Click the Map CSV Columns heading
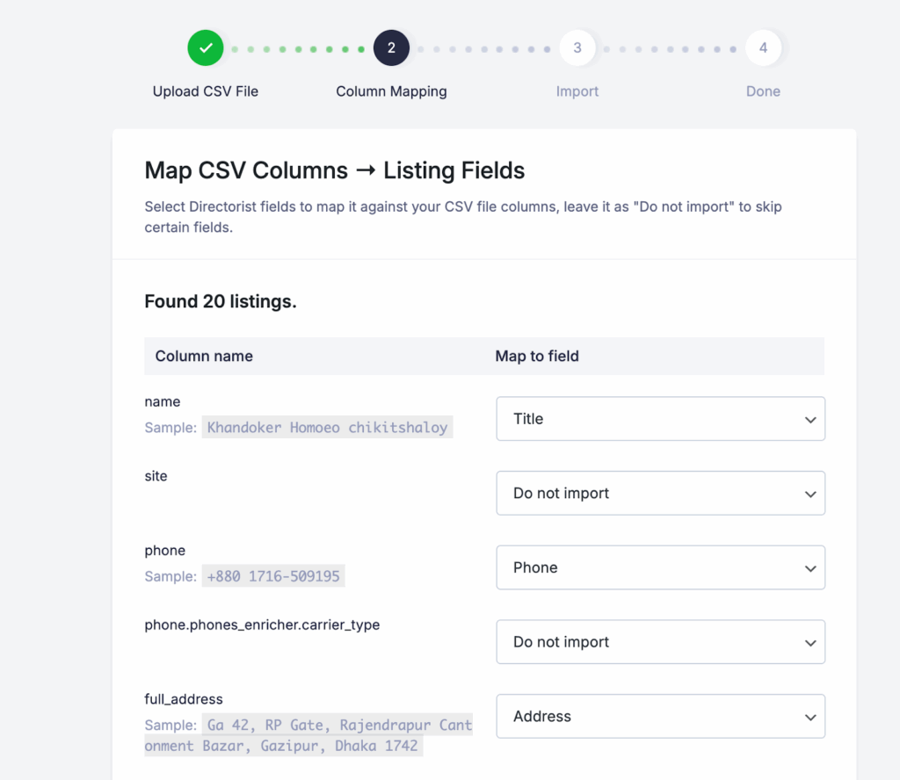 [335, 170]
